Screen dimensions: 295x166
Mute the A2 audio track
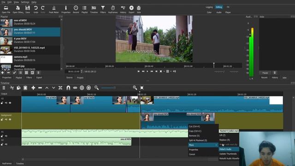6,144
